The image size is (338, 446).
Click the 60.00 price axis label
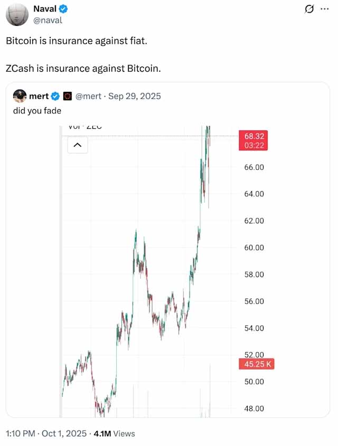(x=254, y=248)
